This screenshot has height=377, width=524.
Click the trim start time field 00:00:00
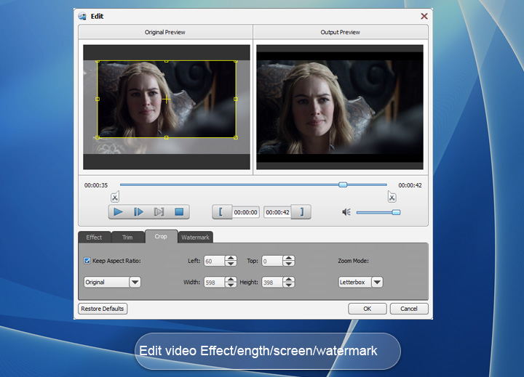[246, 212]
